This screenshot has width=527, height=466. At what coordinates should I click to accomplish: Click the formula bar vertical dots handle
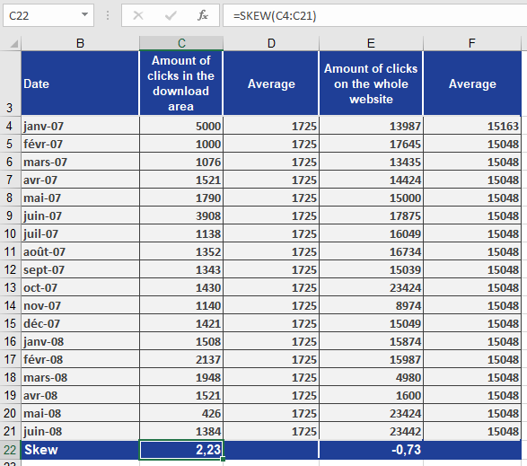click(108, 15)
